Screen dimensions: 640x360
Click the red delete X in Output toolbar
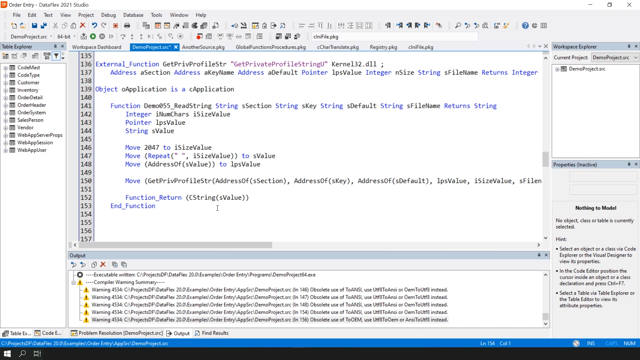tap(103, 265)
